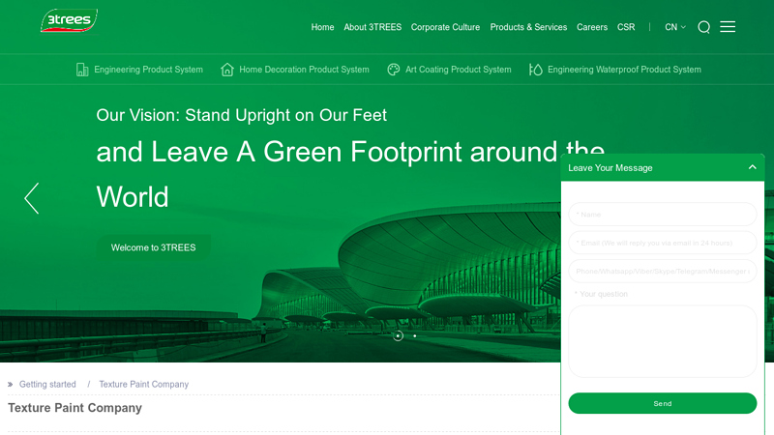Viewport: 774px width, 435px height.
Task: Select the second carousel slide dot
Action: [415, 335]
